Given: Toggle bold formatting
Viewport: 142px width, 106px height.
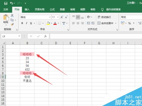Looking at the screenshot, I should coord(22,23).
